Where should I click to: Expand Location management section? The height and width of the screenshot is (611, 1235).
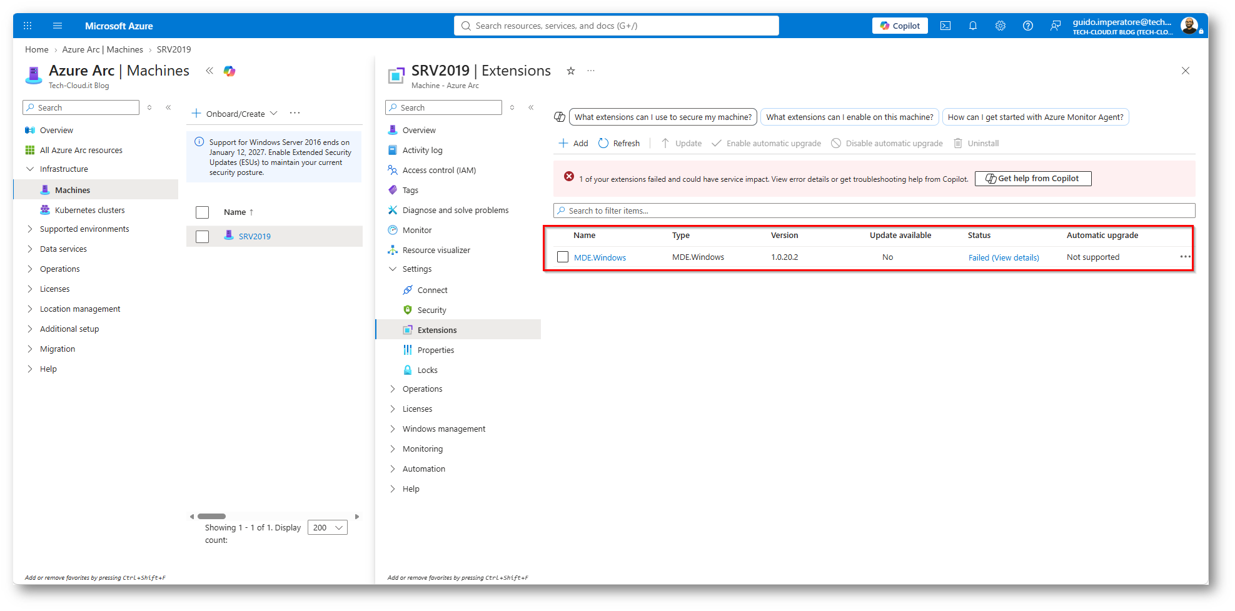29,309
